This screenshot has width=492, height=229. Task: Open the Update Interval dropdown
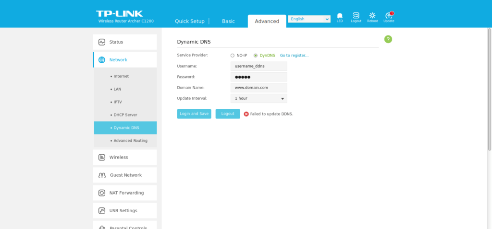258,98
